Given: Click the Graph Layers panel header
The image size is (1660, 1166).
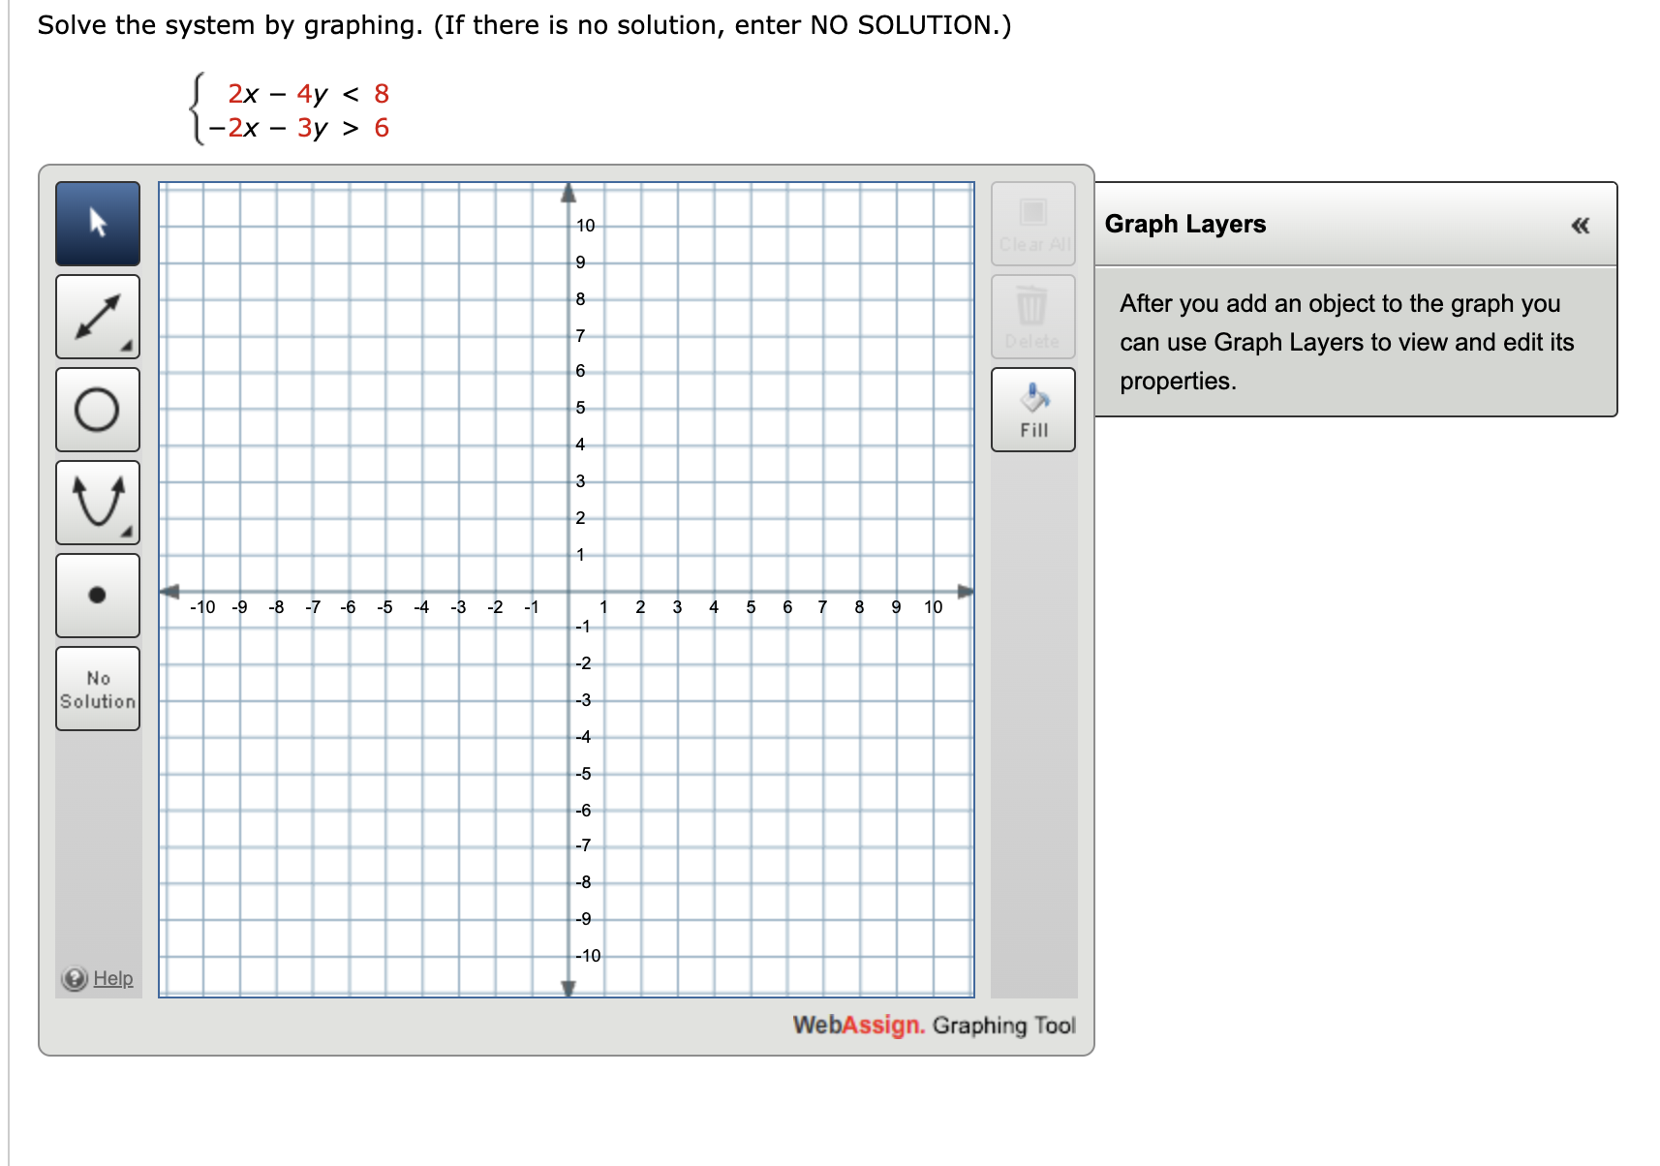Looking at the screenshot, I should pyautogui.click(x=1356, y=224).
